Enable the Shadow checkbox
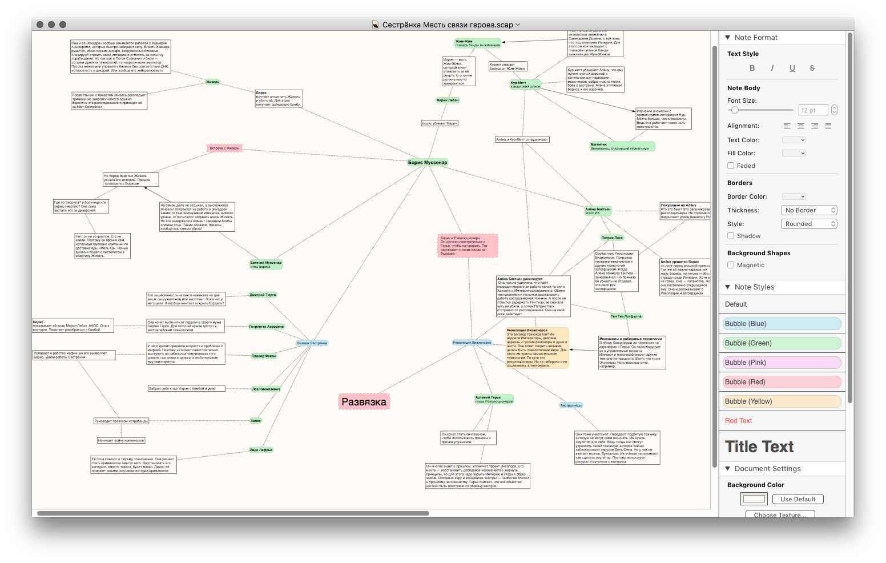The image size is (886, 563). click(x=731, y=236)
